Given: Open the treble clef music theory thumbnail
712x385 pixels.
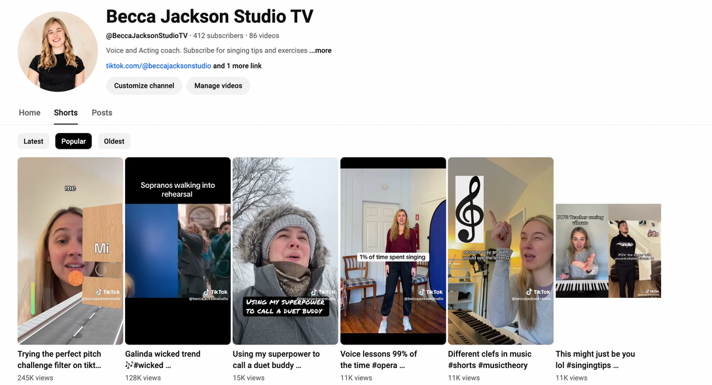Looking at the screenshot, I should (x=501, y=251).
